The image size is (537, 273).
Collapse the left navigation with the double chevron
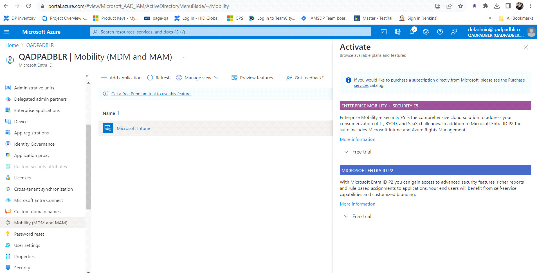(x=87, y=76)
